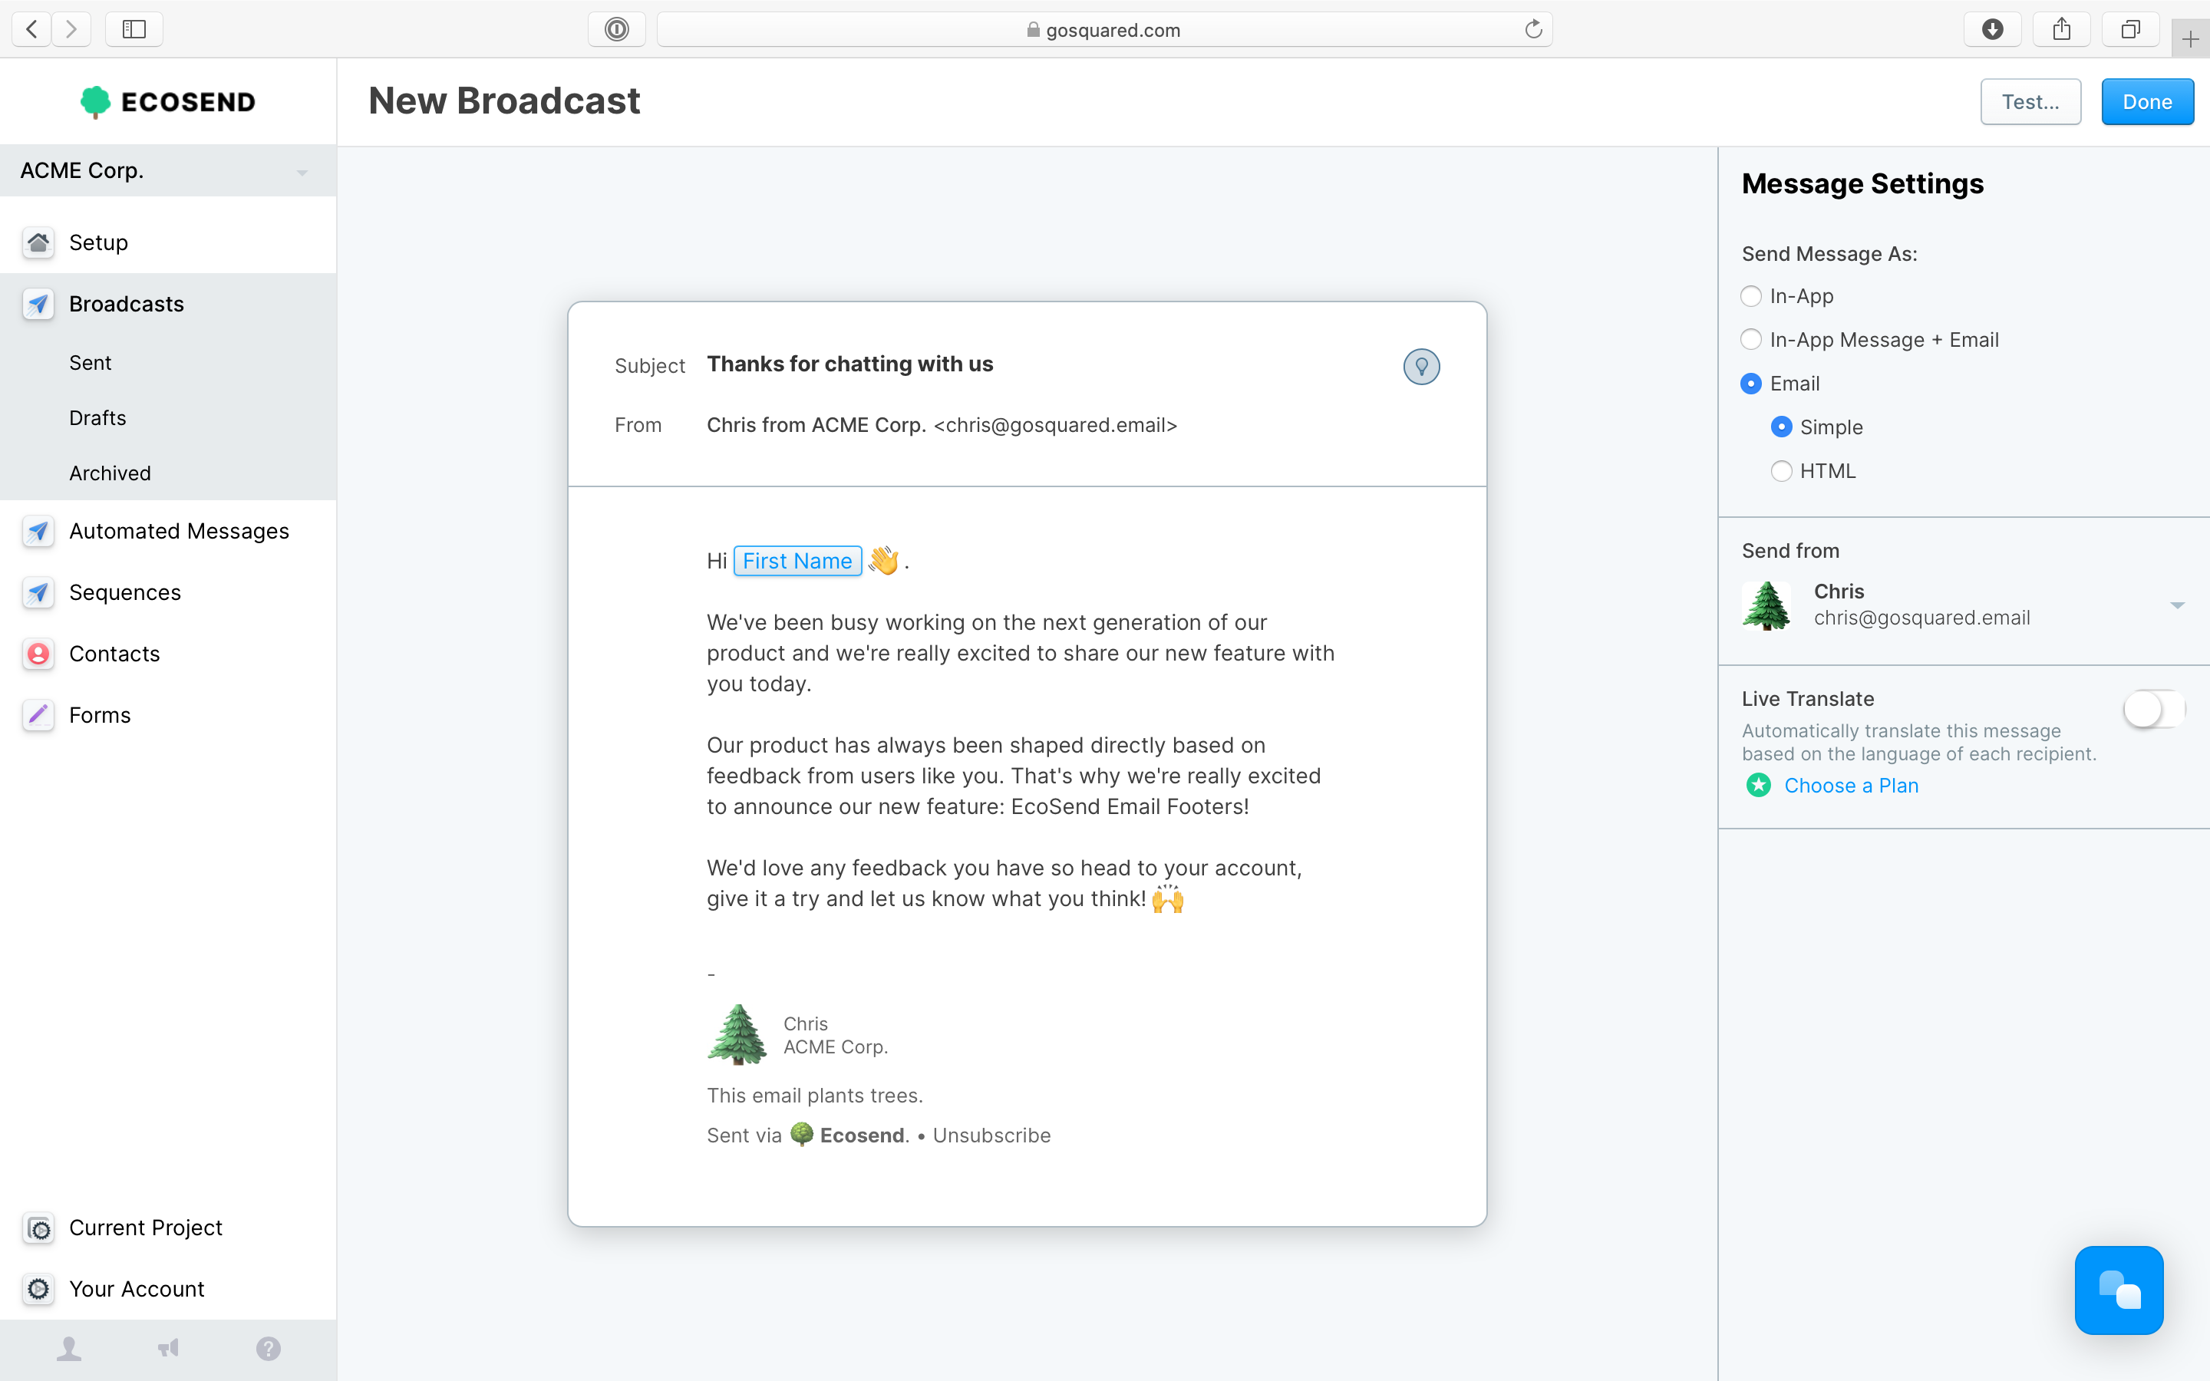Open the Drafts broadcasts list
The width and height of the screenshot is (2210, 1381).
[97, 418]
